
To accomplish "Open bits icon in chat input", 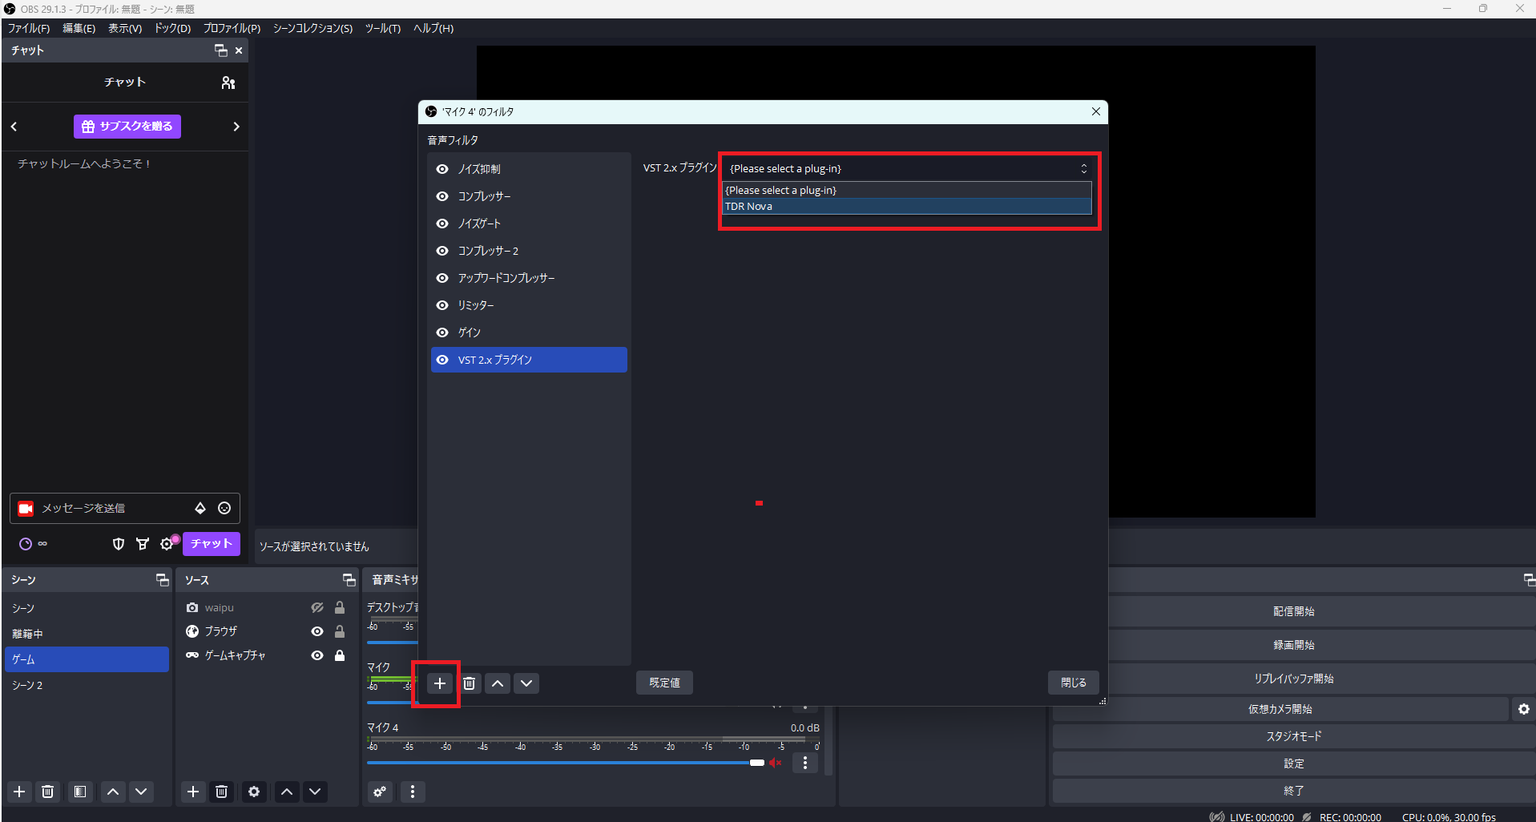I will click(x=200, y=508).
